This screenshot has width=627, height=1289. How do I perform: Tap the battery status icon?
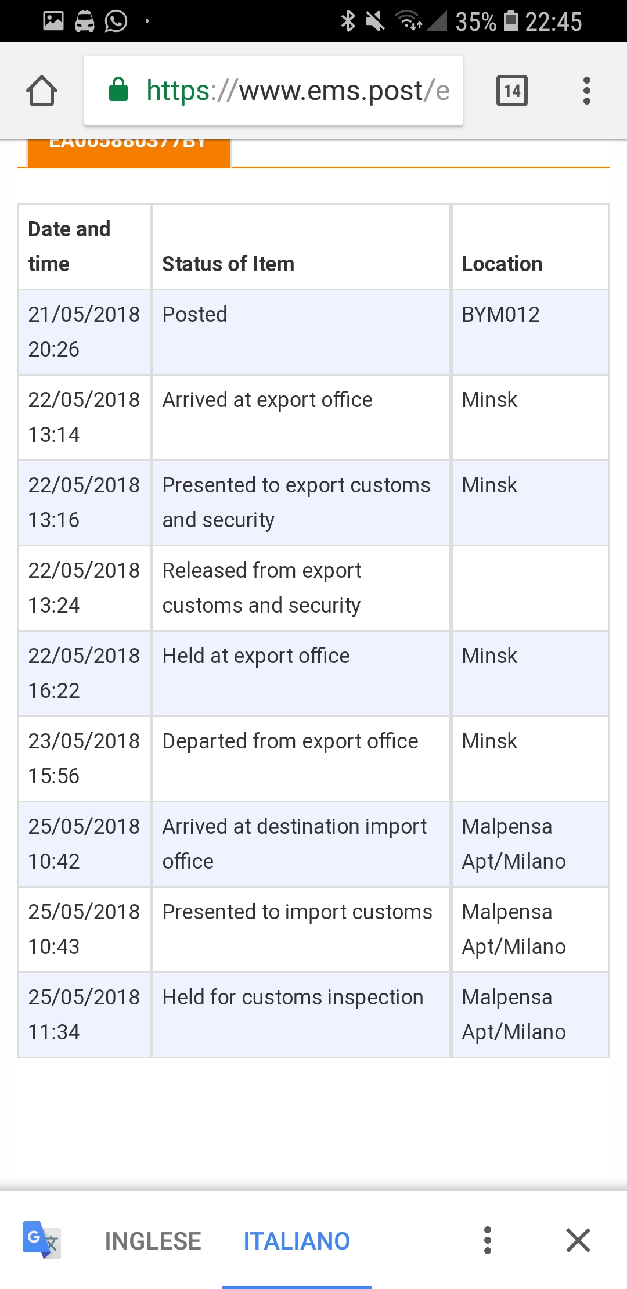click(x=511, y=21)
